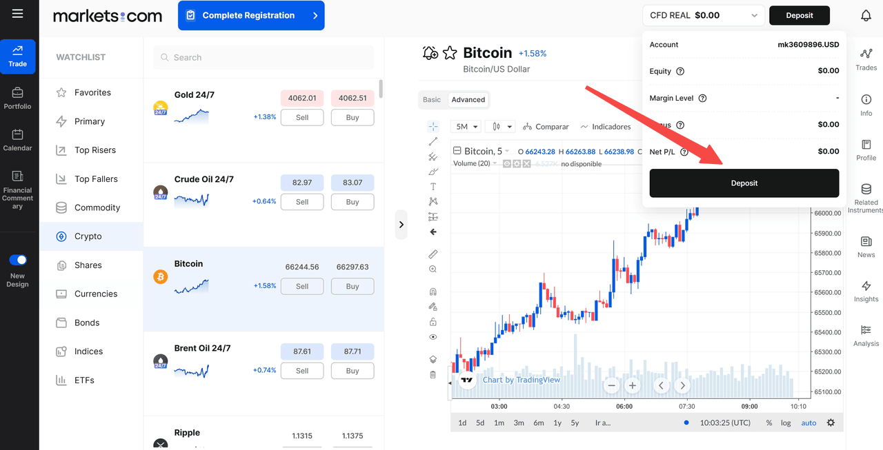Click Buy for Crude Oil 24/7
Screen dimensions: 883x450
point(353,202)
